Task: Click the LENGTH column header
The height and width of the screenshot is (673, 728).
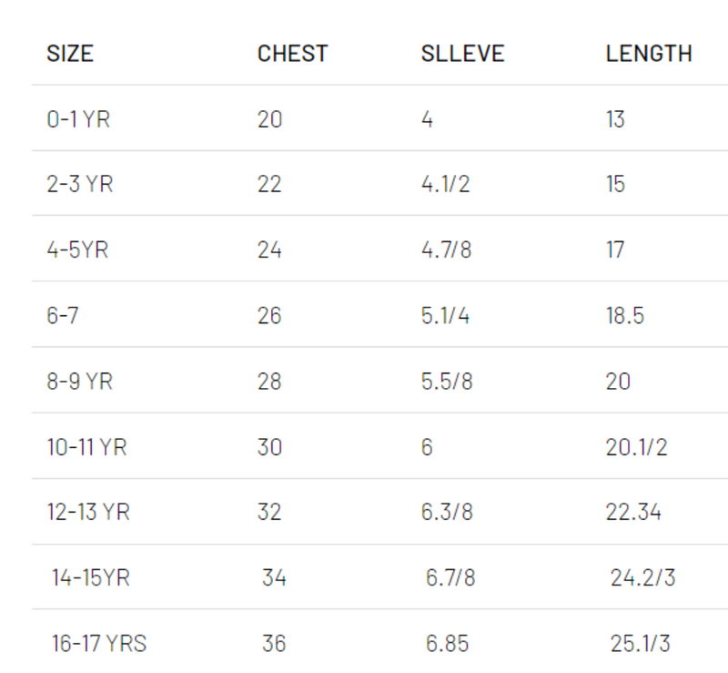Action: (x=649, y=54)
